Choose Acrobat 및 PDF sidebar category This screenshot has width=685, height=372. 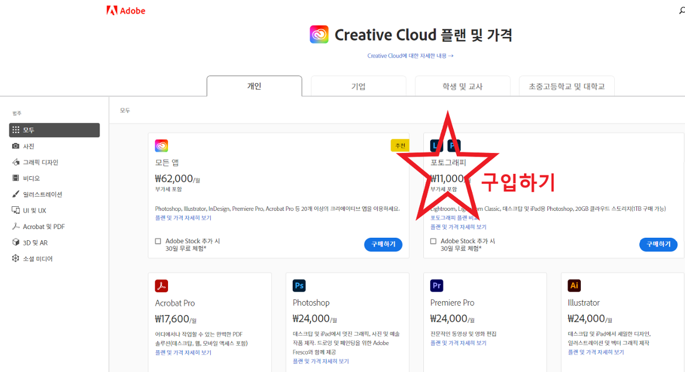(x=43, y=227)
